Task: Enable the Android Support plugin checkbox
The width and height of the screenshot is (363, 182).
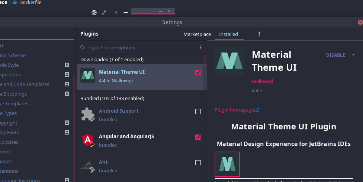Action: tap(198, 112)
